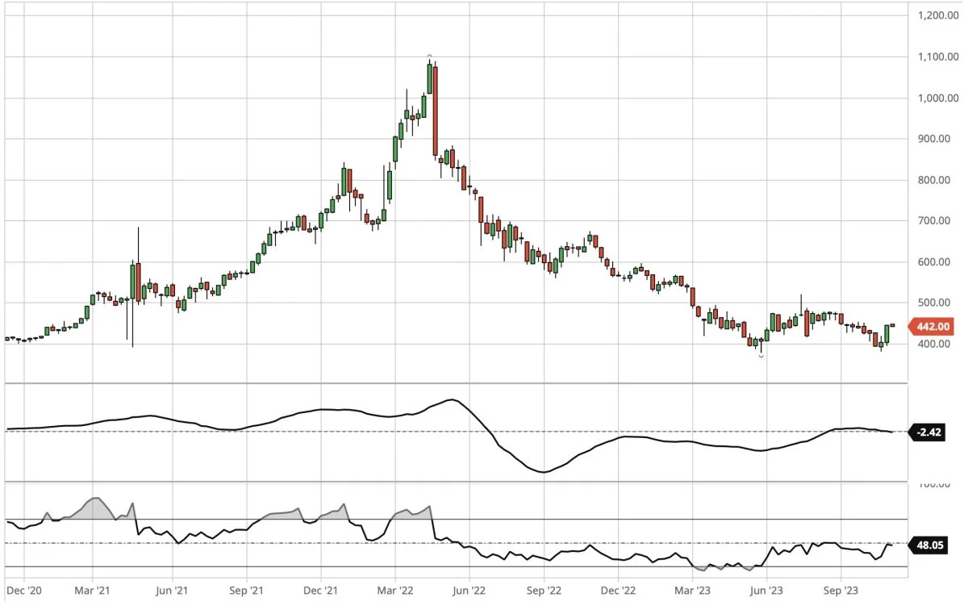Click the last green candle beside the 442.00 tag

887,333
